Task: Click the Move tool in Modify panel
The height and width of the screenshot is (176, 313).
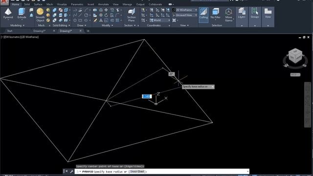Action: [x=106, y=10]
